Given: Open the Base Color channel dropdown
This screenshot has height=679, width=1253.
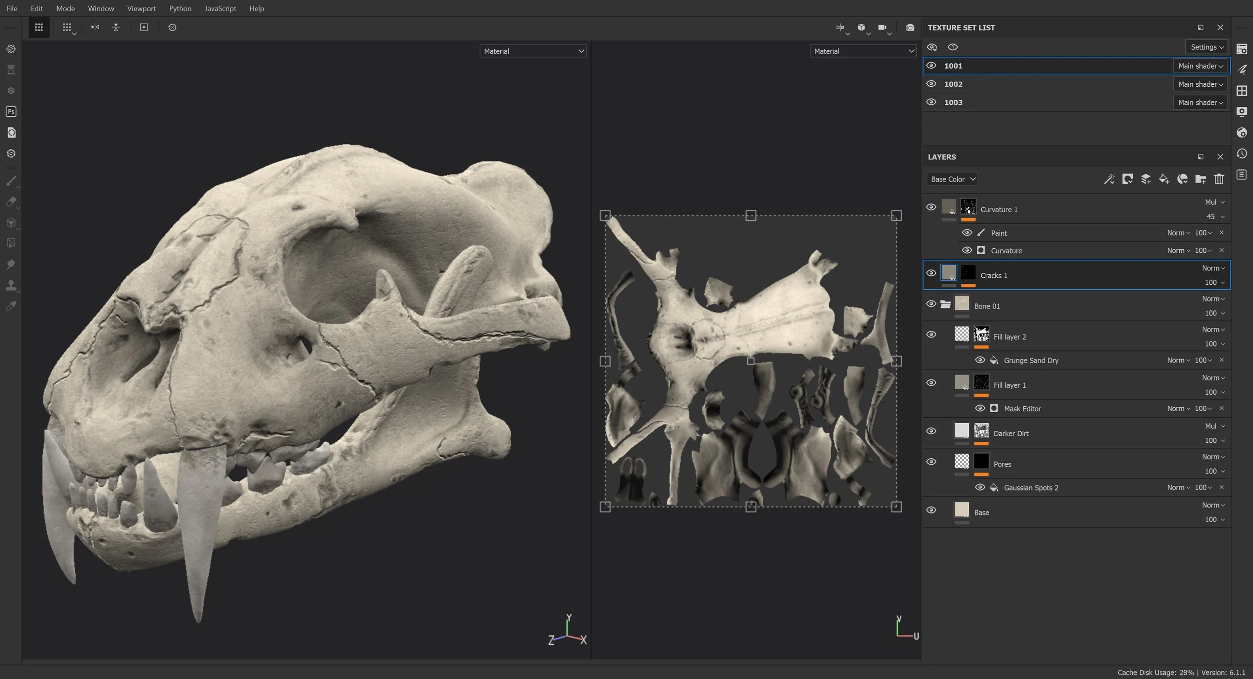Looking at the screenshot, I should [951, 179].
